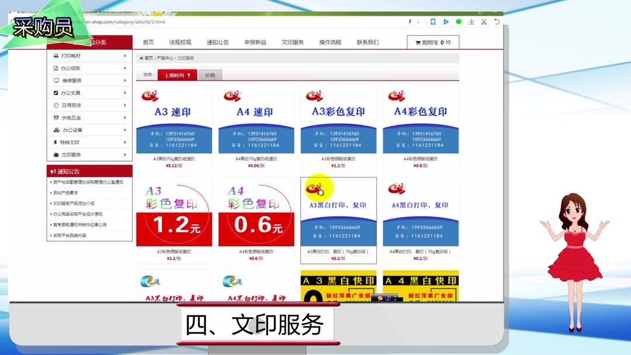Click the megaphone icon on 通知公告 panel
Screen dimensions: 631x355
[x=54, y=170]
